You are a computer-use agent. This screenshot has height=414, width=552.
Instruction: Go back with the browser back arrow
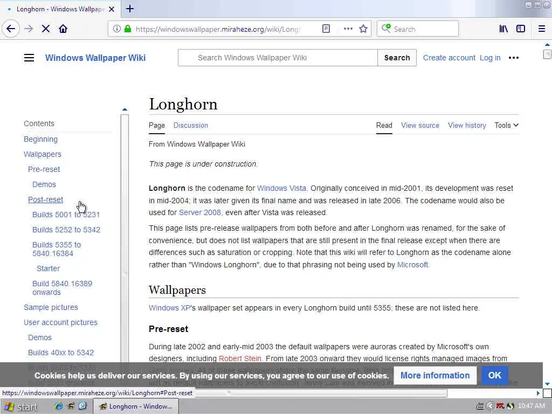tap(11, 29)
